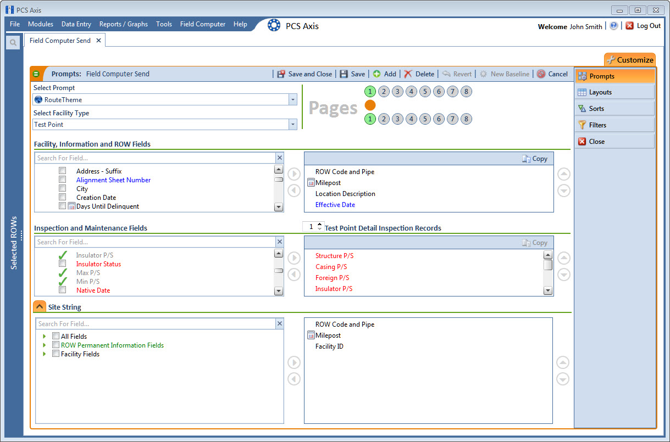Click the Save floppy disk icon
This screenshot has height=442, width=670.
point(344,74)
